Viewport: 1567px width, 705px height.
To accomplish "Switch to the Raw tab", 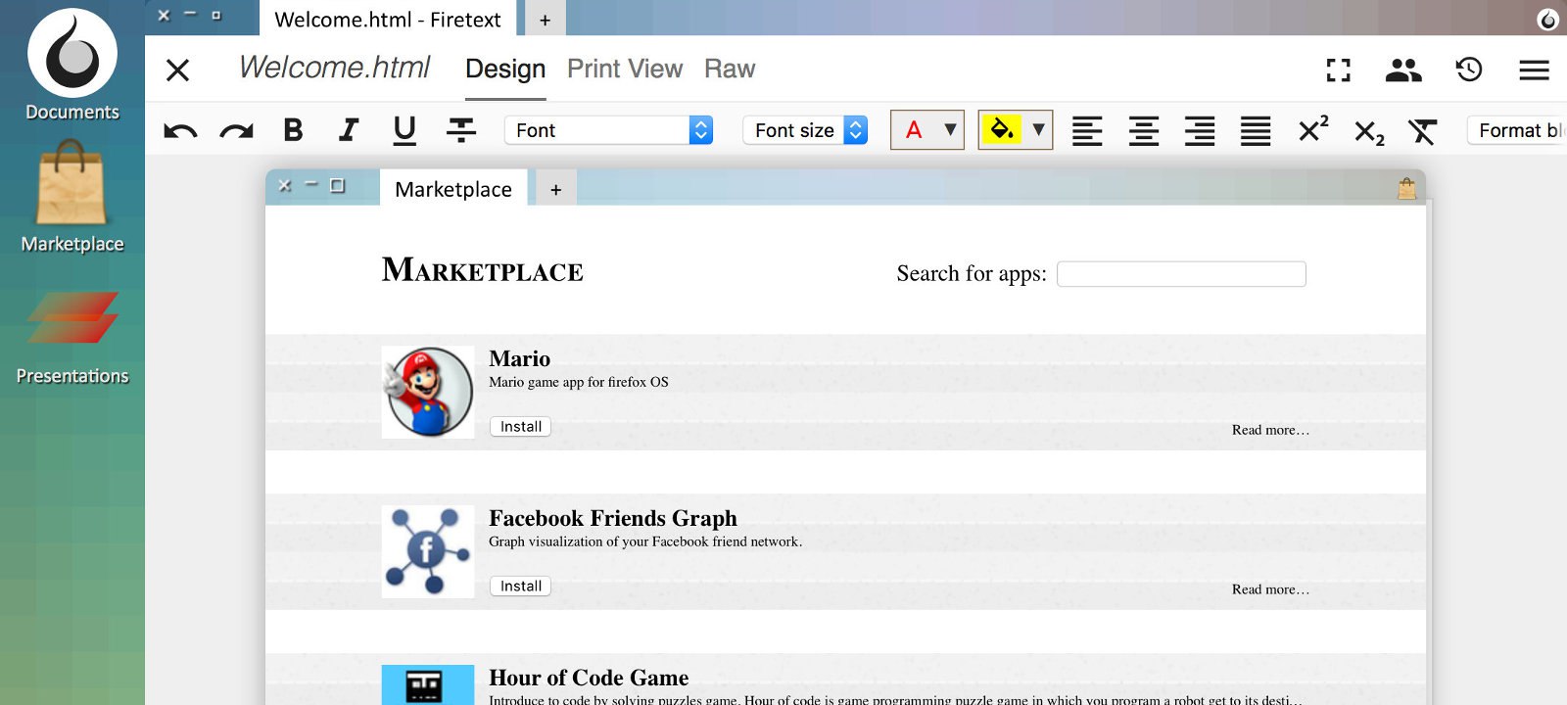I will [730, 70].
